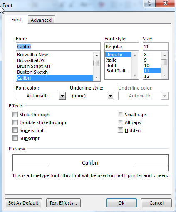
Task: Open the Text Effects dialog
Action: point(63,203)
